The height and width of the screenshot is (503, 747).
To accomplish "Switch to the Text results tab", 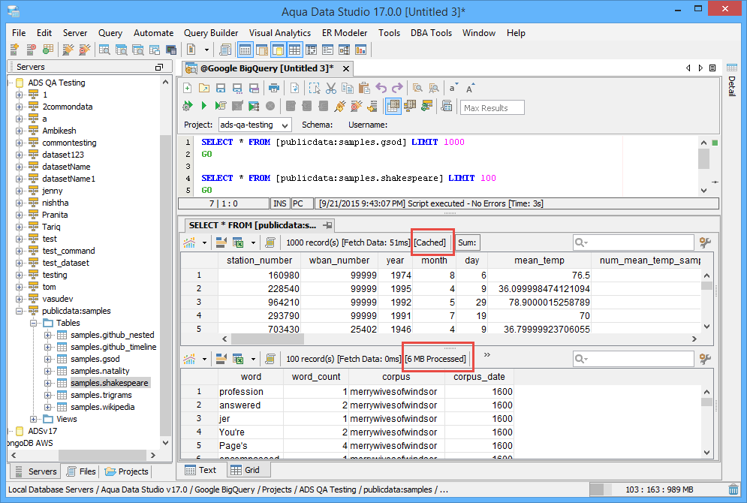I will 200,470.
